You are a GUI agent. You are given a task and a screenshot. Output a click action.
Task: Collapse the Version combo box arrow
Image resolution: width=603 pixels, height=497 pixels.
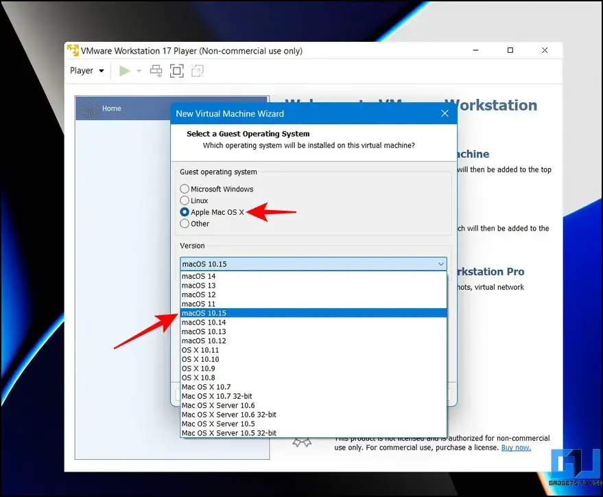pyautogui.click(x=440, y=264)
